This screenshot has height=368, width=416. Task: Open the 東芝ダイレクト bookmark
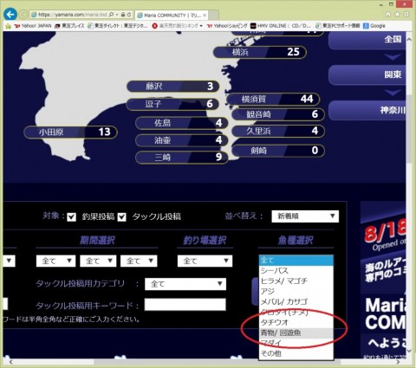pyautogui.click(x=117, y=26)
